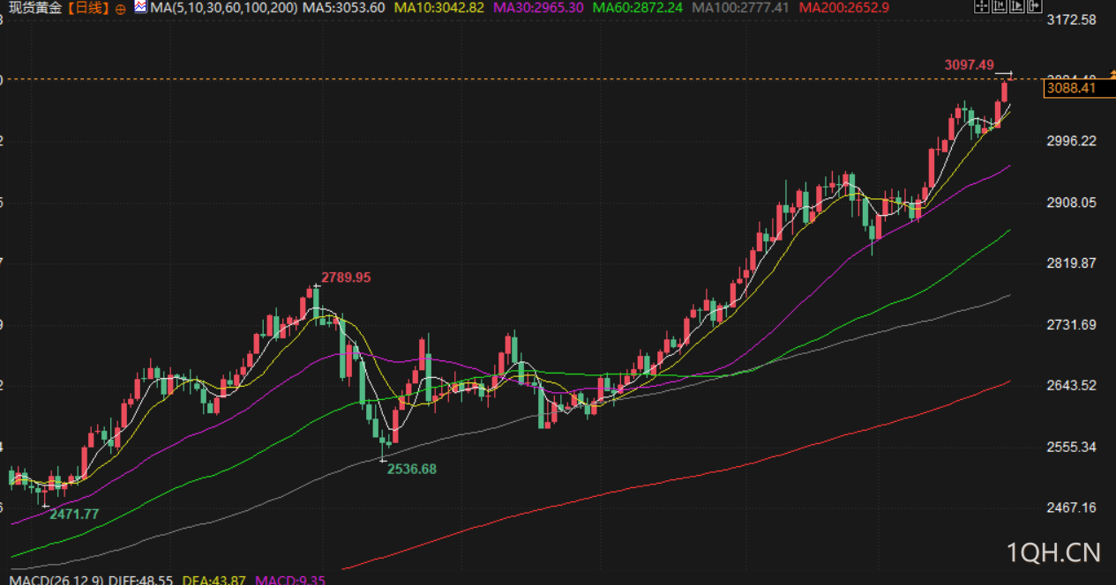The width and height of the screenshot is (1116, 585).
Task: Click the red MA200 legend label
Action: [843, 7]
